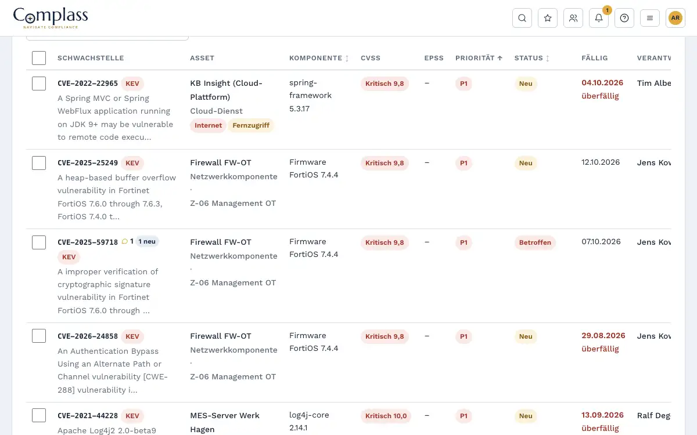Select the row checkbox of CVE-2026-24858
This screenshot has height=435, width=697.
click(x=39, y=336)
